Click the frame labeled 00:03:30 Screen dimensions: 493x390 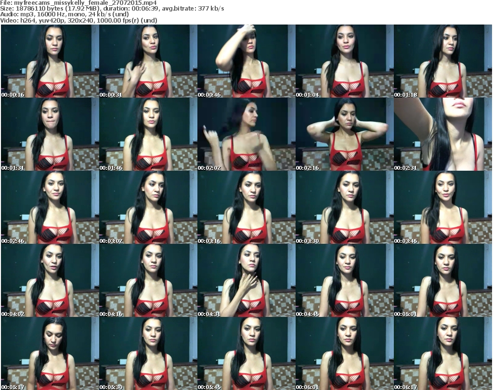(345, 208)
